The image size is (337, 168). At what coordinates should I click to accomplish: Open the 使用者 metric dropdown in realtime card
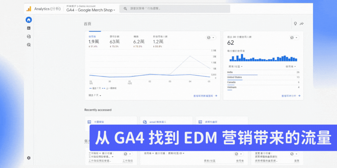(x=291, y=67)
